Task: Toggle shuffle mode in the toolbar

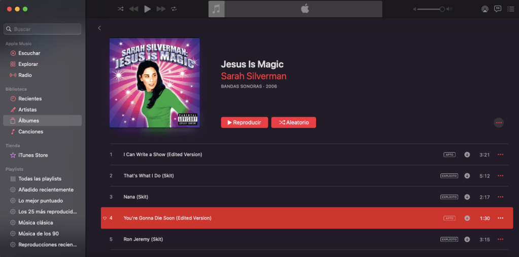Action: [x=120, y=9]
